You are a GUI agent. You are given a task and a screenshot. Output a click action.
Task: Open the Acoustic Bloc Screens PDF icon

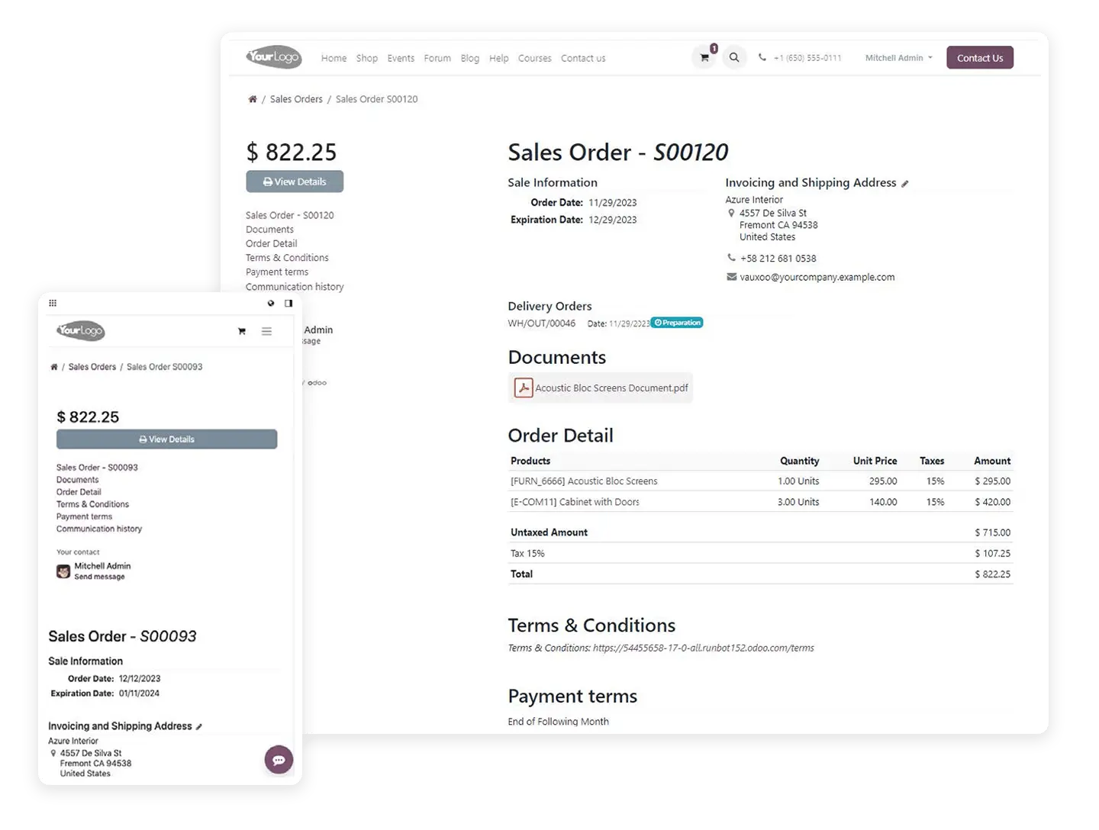tap(524, 388)
